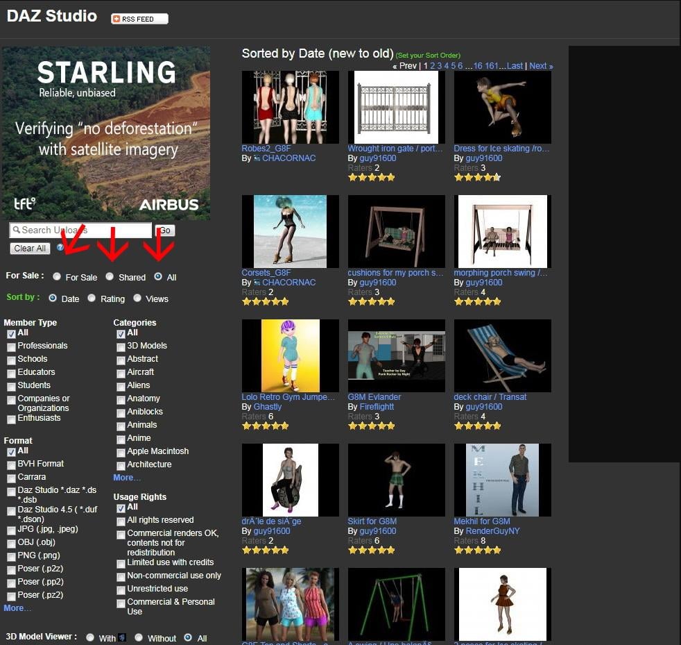Go to page 2 of results
The width and height of the screenshot is (681, 645).
[x=432, y=66]
